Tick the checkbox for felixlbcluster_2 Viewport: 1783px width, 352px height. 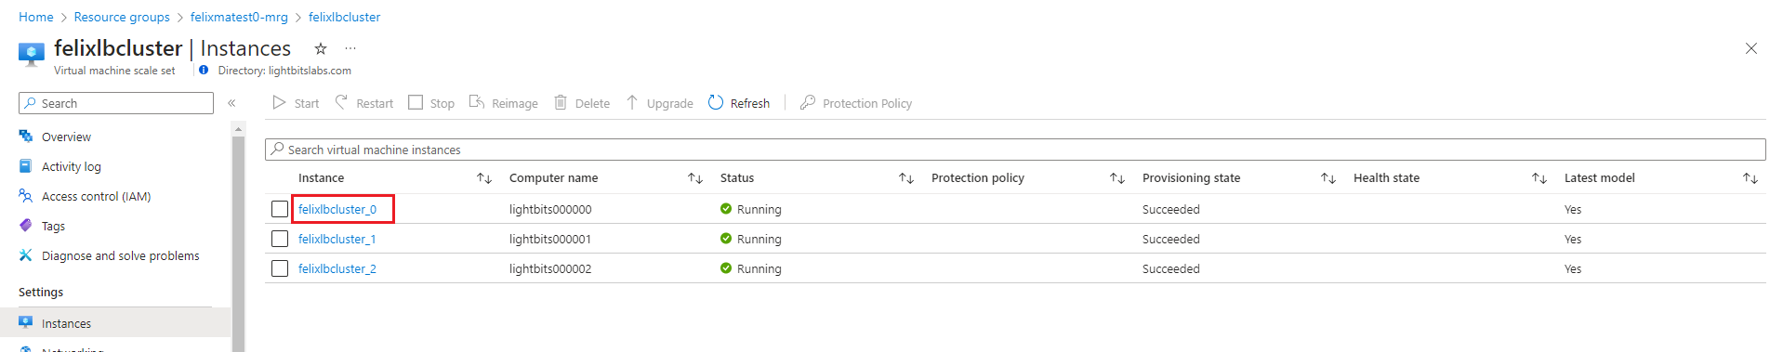click(x=280, y=268)
